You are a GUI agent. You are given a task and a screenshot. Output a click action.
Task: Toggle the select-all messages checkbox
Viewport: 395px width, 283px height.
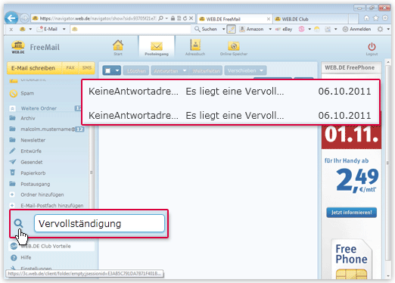pyautogui.click(x=107, y=70)
